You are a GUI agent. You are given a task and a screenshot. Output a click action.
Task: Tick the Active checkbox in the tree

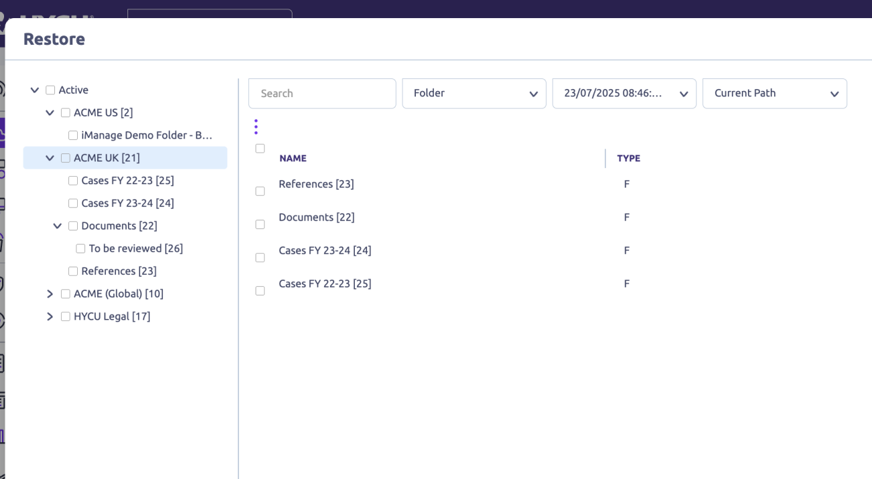click(50, 90)
